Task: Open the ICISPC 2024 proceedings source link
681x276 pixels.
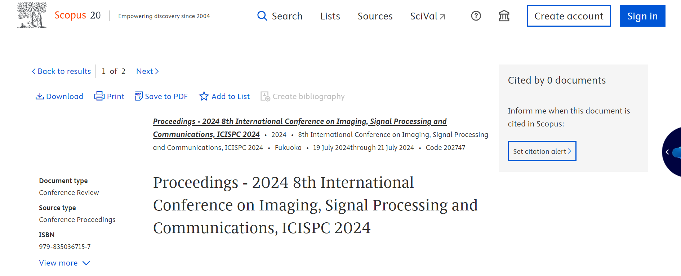Action: 300,128
